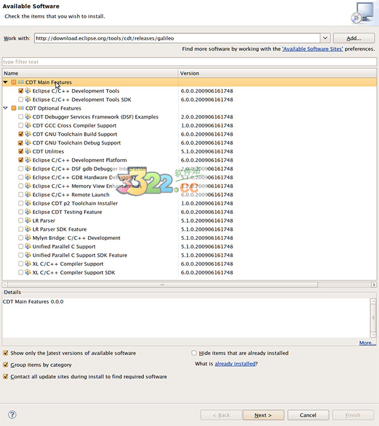Viewport: 379px width, 426px height.
Task: Open the More... details link
Action: pyautogui.click(x=368, y=343)
